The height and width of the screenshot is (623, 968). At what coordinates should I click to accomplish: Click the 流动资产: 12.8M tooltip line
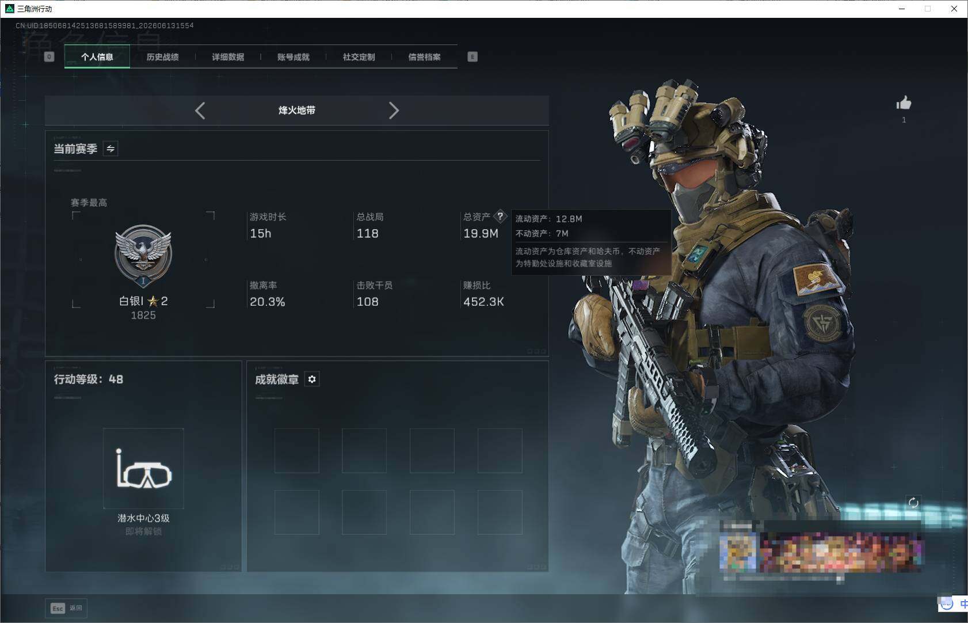pyautogui.click(x=548, y=219)
